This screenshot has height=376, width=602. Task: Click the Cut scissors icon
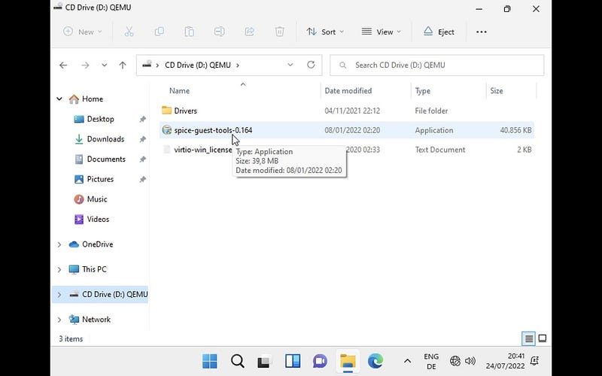[x=129, y=32]
